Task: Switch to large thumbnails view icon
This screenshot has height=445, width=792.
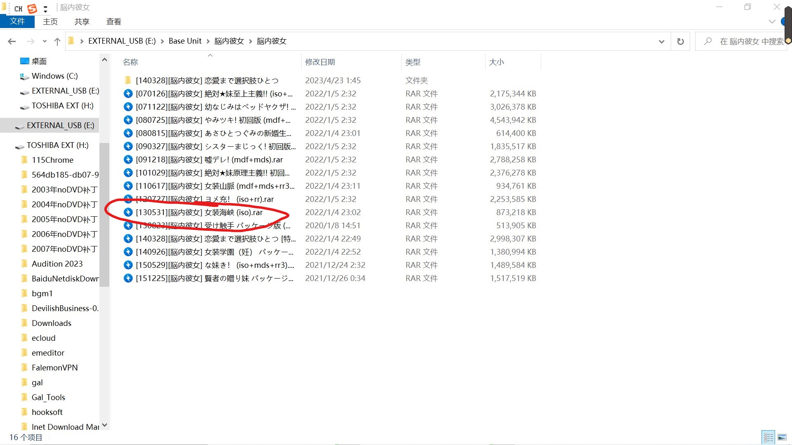Action: (782, 437)
